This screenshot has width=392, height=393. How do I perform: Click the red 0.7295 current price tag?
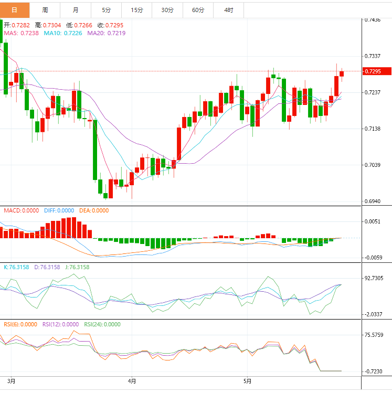click(376, 71)
